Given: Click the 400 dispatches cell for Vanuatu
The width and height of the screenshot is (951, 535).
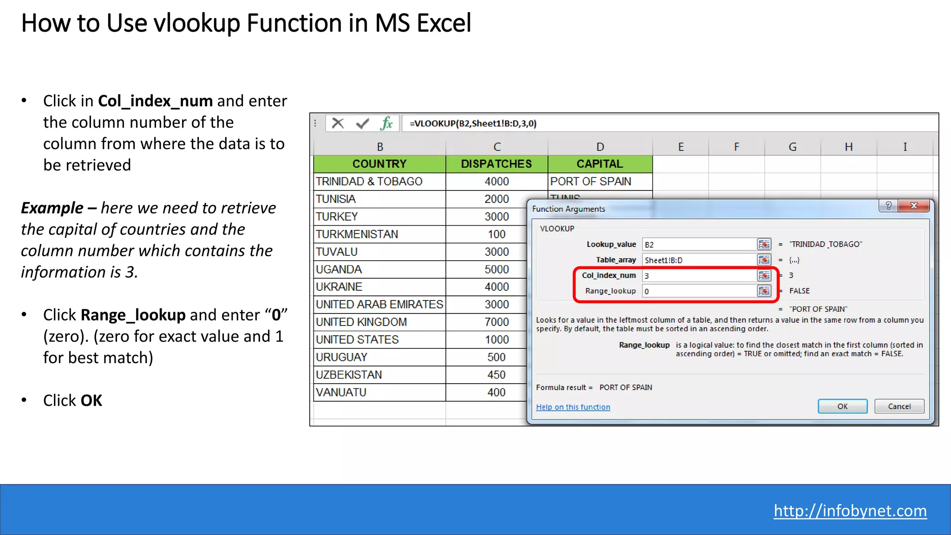Looking at the screenshot, I should pyautogui.click(x=487, y=392).
